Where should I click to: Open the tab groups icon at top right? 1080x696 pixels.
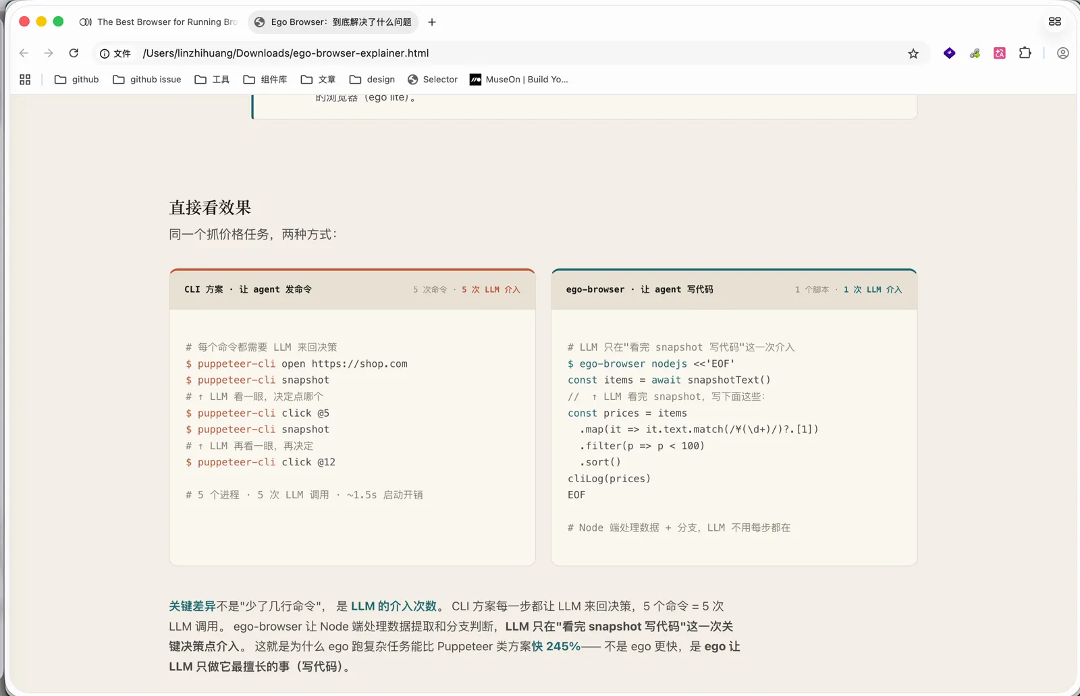1055,22
